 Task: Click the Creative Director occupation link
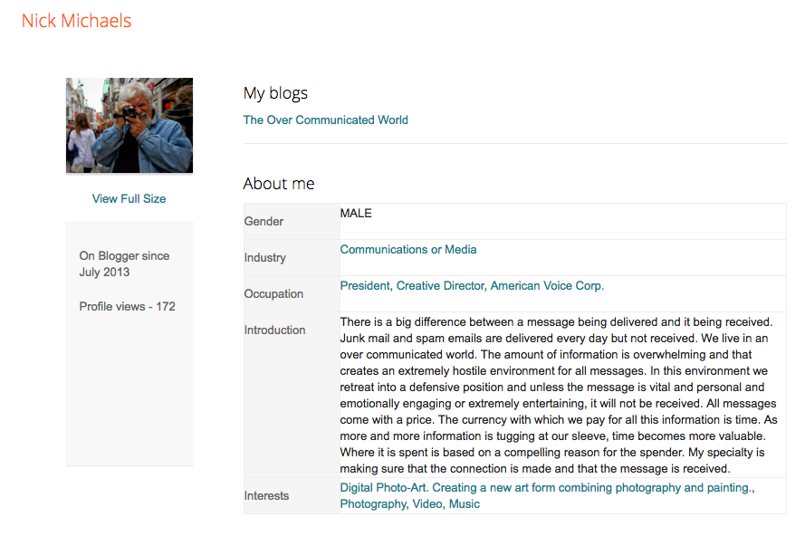coord(440,285)
